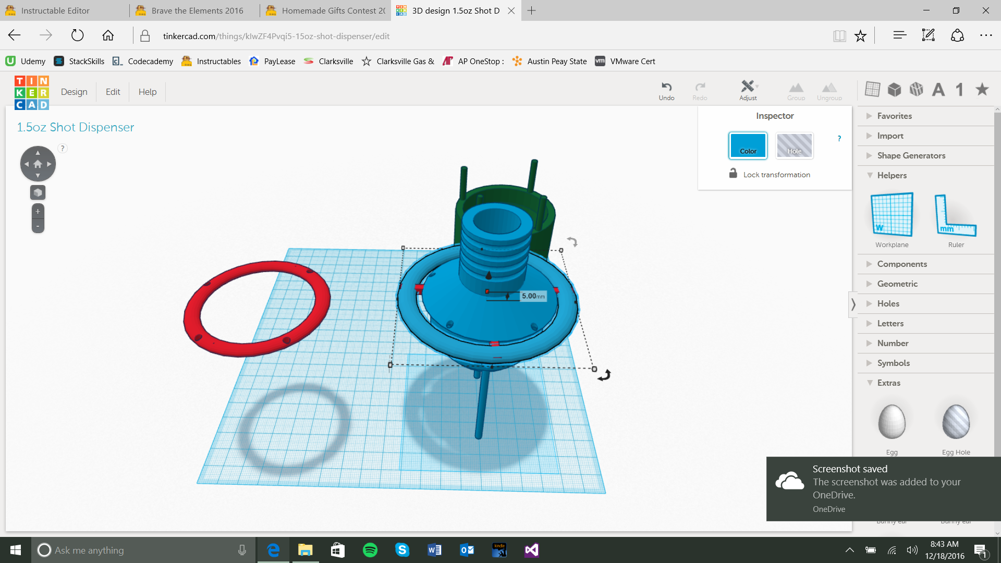Open the Edit menu

pos(113,92)
